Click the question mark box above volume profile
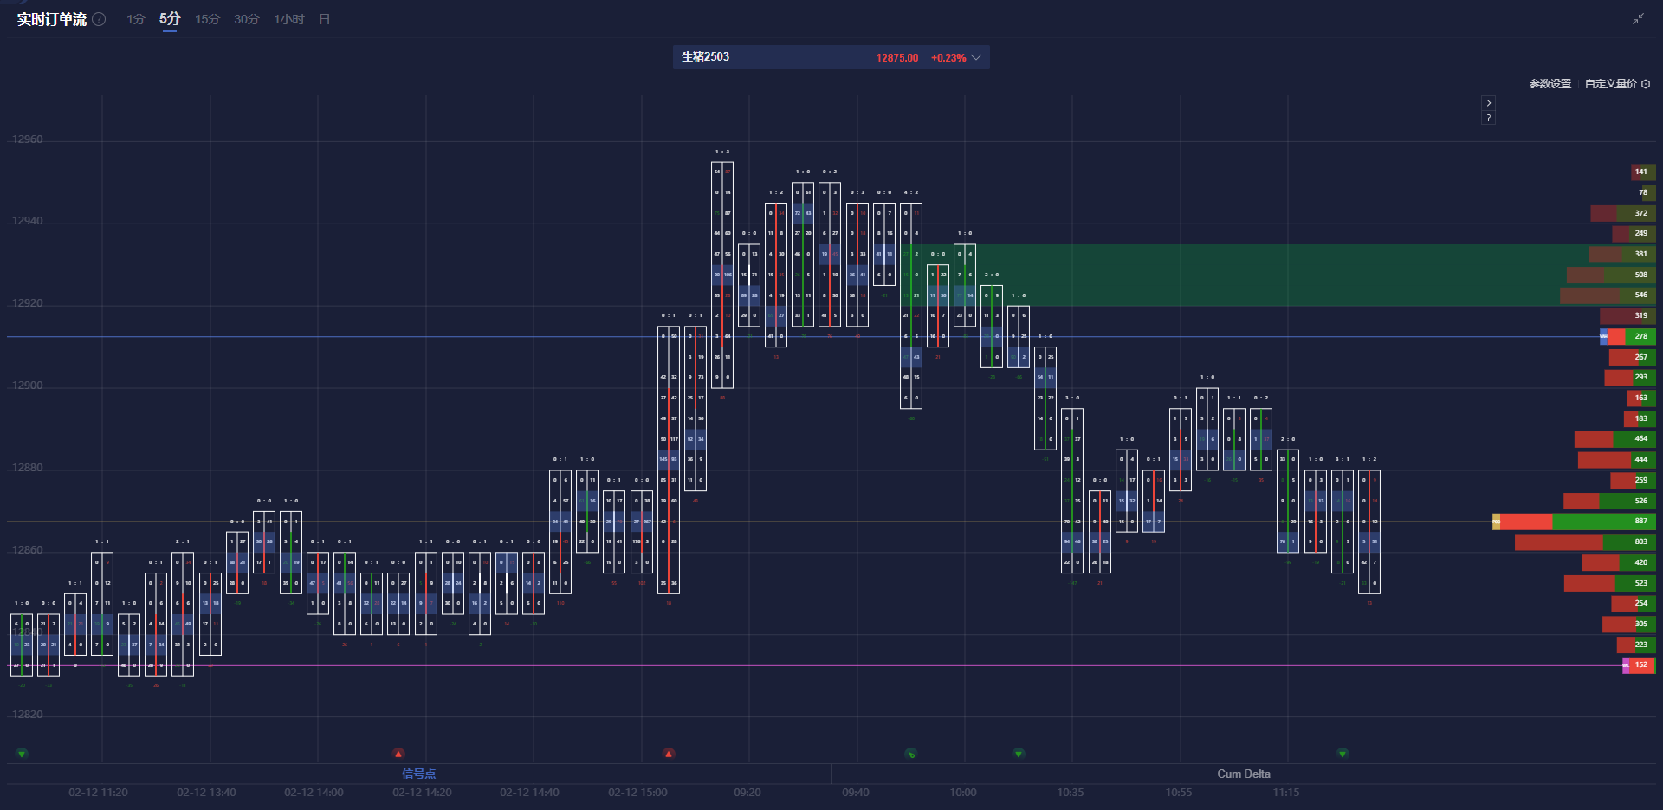Image resolution: width=1663 pixels, height=810 pixels. click(1488, 118)
